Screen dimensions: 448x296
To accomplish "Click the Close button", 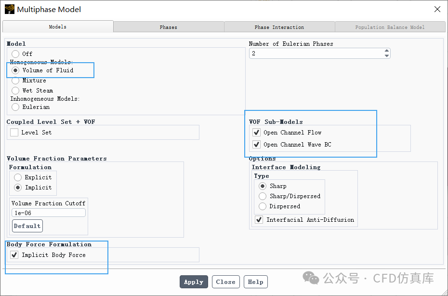I will pyautogui.click(x=226, y=282).
